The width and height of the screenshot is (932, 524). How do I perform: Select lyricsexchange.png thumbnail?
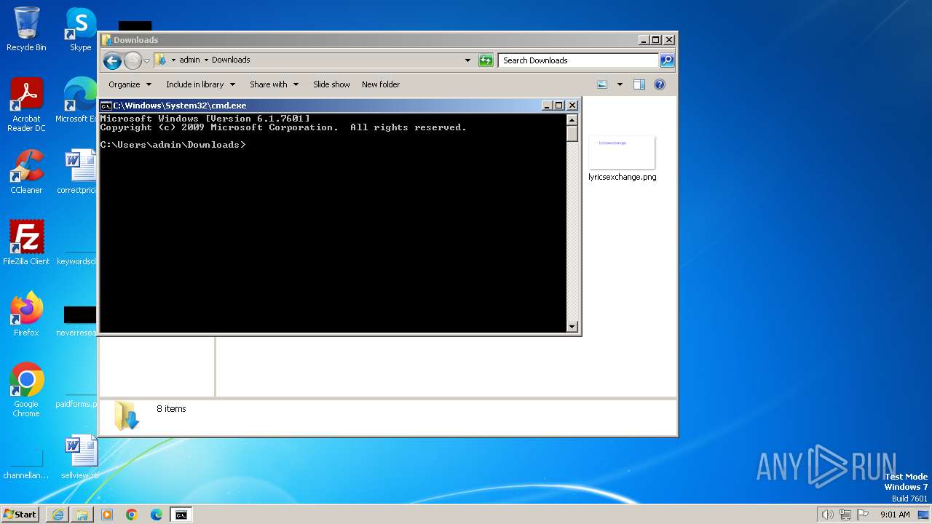(x=622, y=152)
